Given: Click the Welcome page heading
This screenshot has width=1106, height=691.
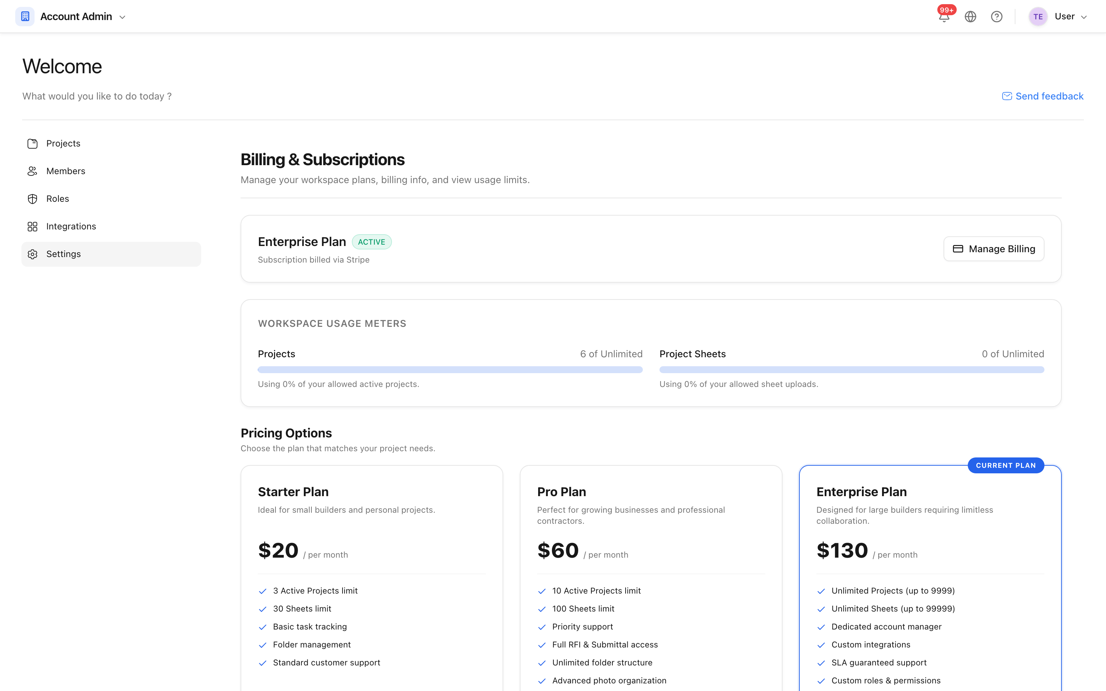Looking at the screenshot, I should pyautogui.click(x=62, y=66).
